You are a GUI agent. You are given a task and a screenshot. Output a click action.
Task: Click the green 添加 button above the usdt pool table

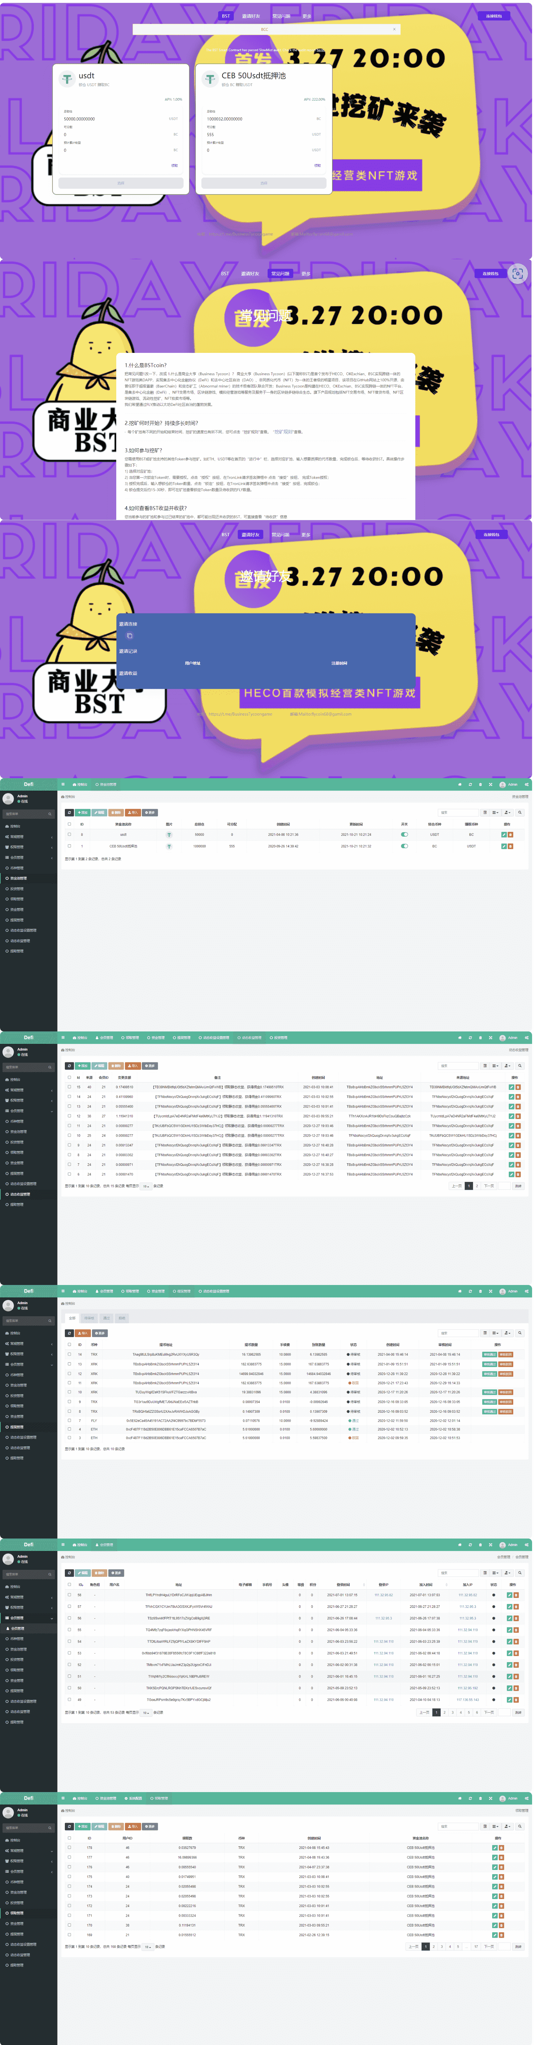click(x=82, y=813)
